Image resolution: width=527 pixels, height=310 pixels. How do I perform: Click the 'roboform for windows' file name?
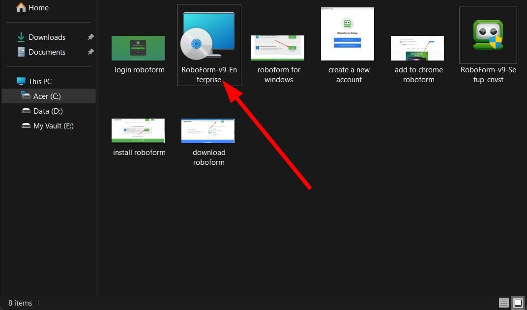pos(279,75)
